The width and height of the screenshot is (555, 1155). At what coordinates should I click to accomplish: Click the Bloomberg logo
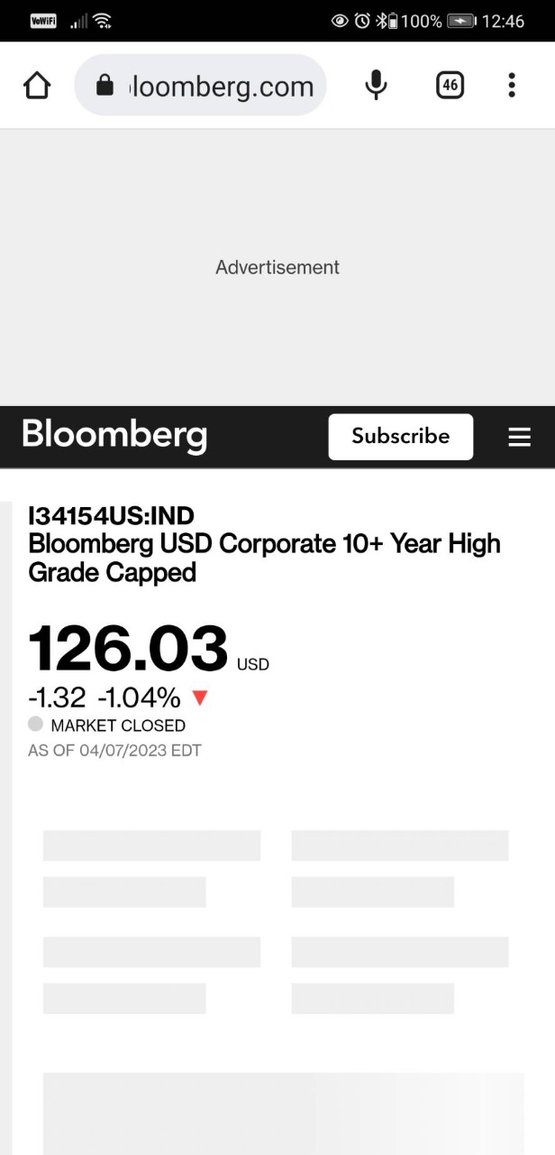(x=114, y=435)
